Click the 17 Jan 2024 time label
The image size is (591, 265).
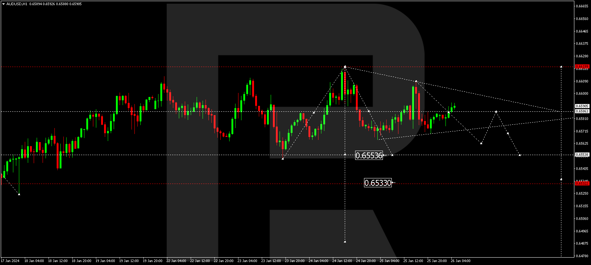coord(10,261)
